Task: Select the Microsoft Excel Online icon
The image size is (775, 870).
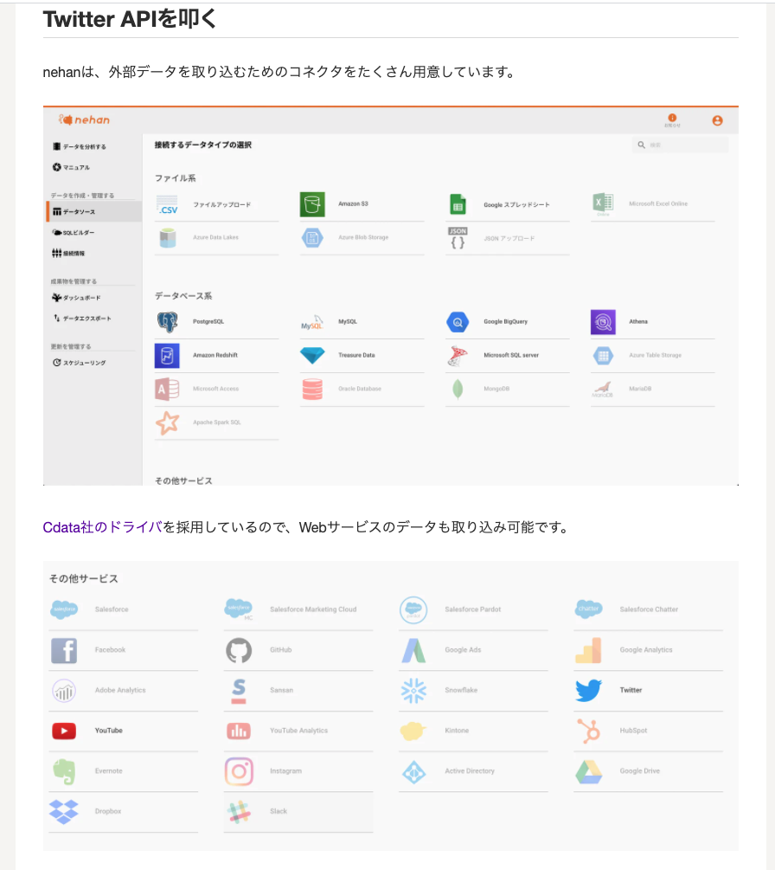Action: [x=603, y=205]
